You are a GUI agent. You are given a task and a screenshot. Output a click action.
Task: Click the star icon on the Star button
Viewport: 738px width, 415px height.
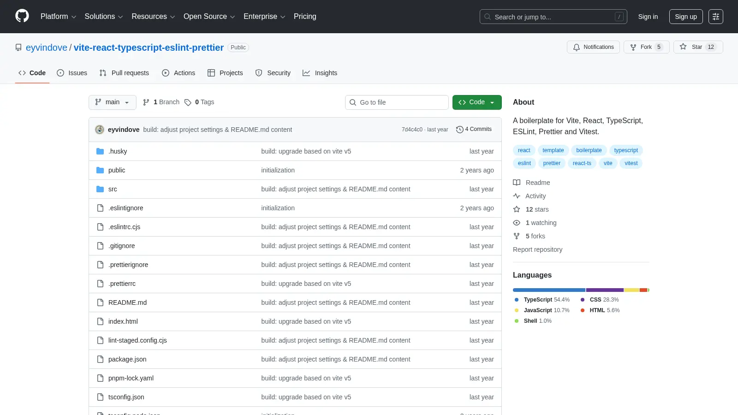(x=683, y=47)
